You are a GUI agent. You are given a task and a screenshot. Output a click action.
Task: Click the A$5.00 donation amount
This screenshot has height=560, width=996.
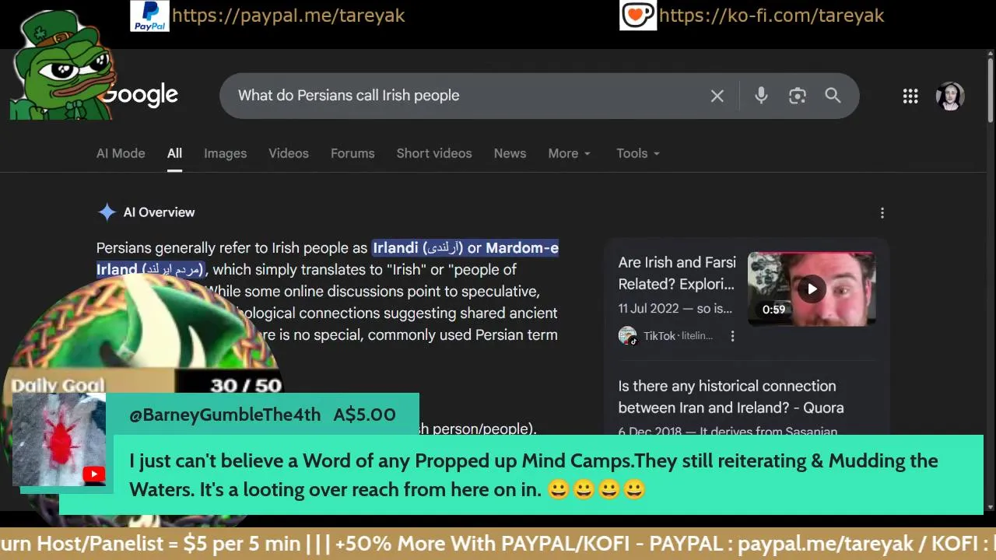pos(364,415)
